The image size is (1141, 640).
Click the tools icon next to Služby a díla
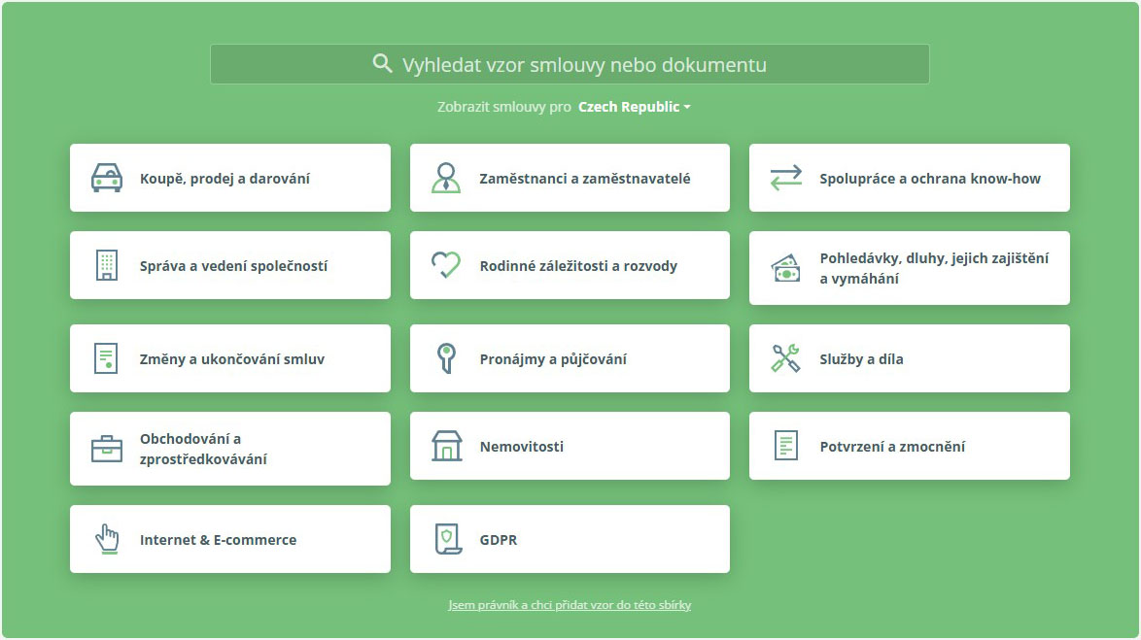click(783, 357)
